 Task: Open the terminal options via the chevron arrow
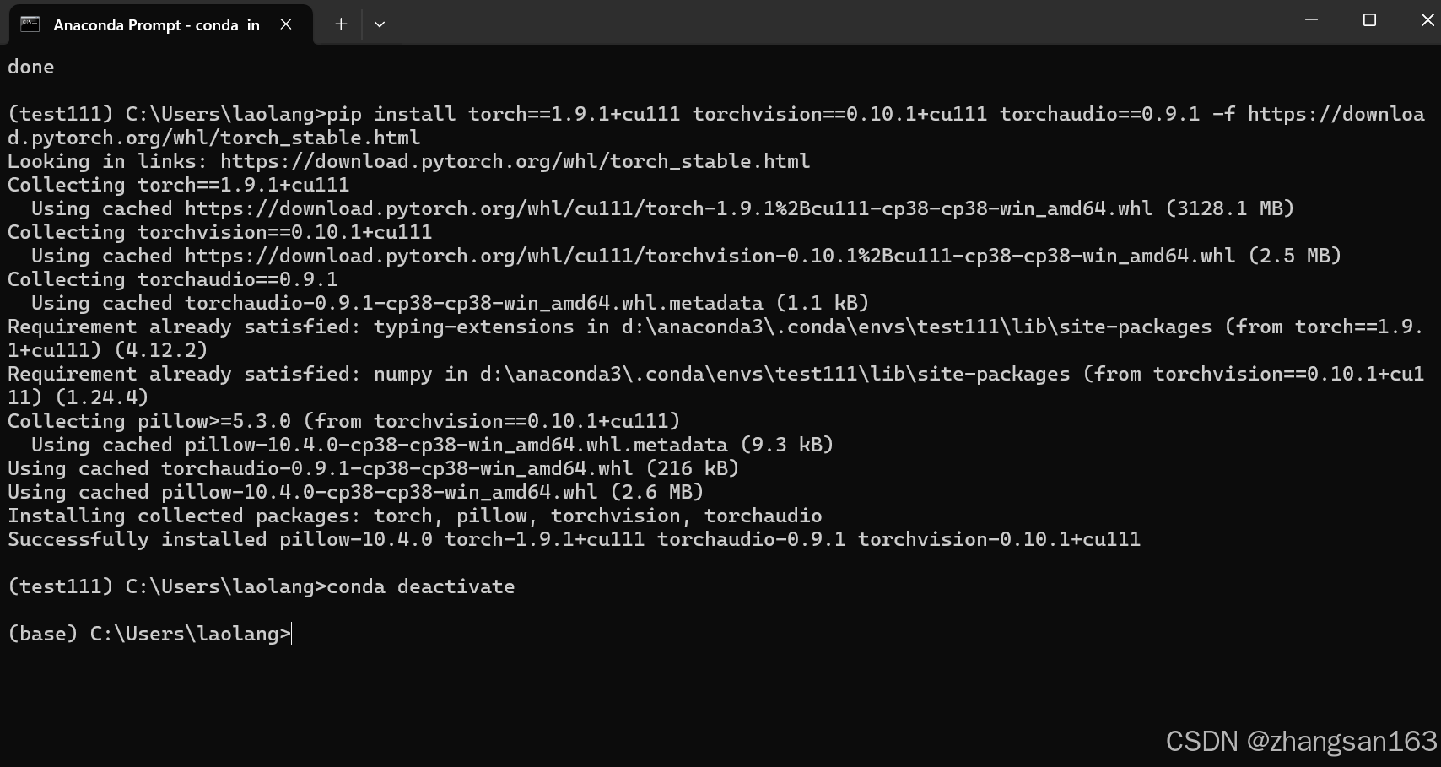(379, 24)
